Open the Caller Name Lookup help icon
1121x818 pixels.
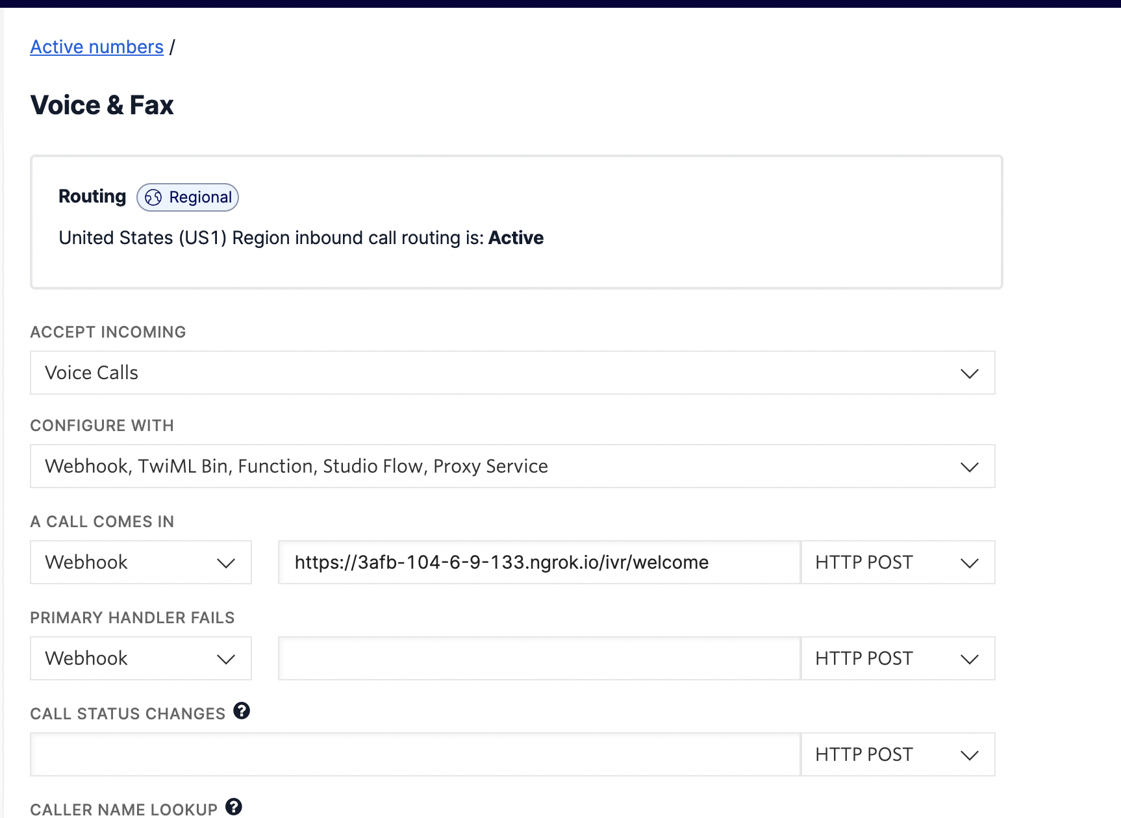point(234,807)
